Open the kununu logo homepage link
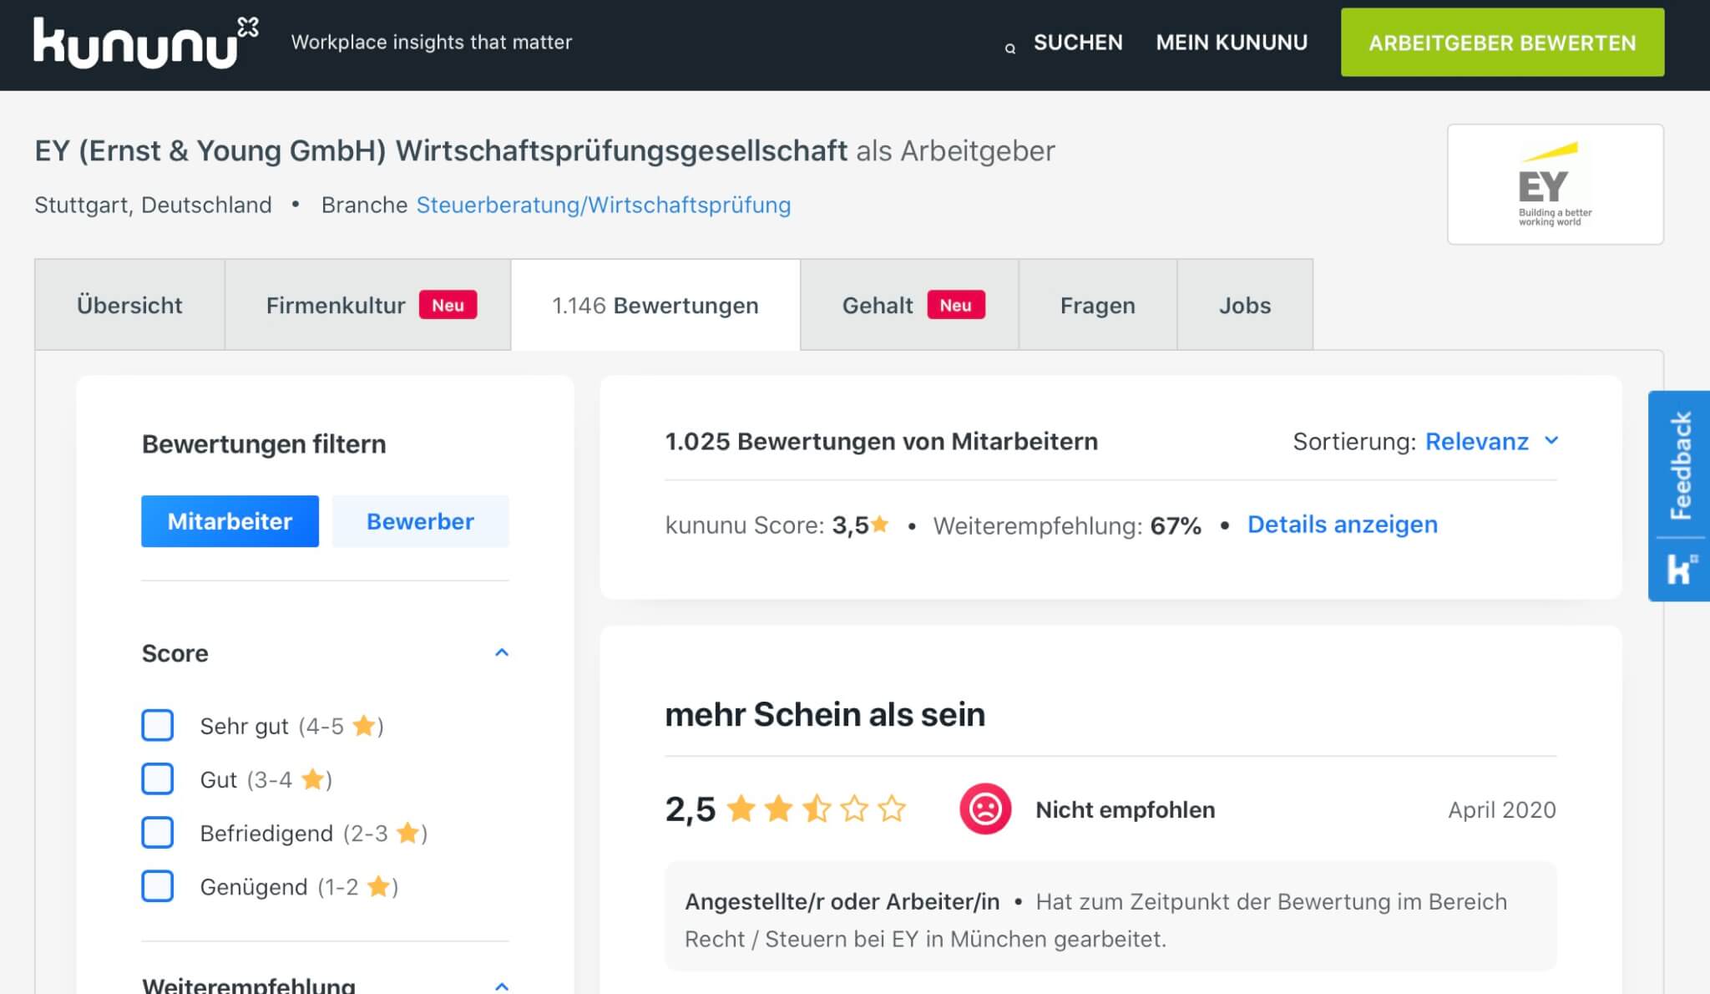 146,42
